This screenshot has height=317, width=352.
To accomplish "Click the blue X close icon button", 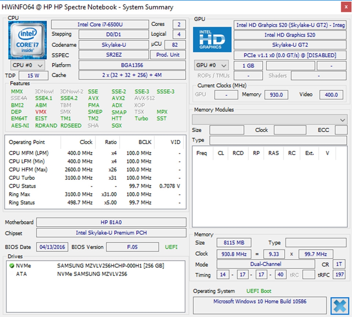I will tap(339, 306).
